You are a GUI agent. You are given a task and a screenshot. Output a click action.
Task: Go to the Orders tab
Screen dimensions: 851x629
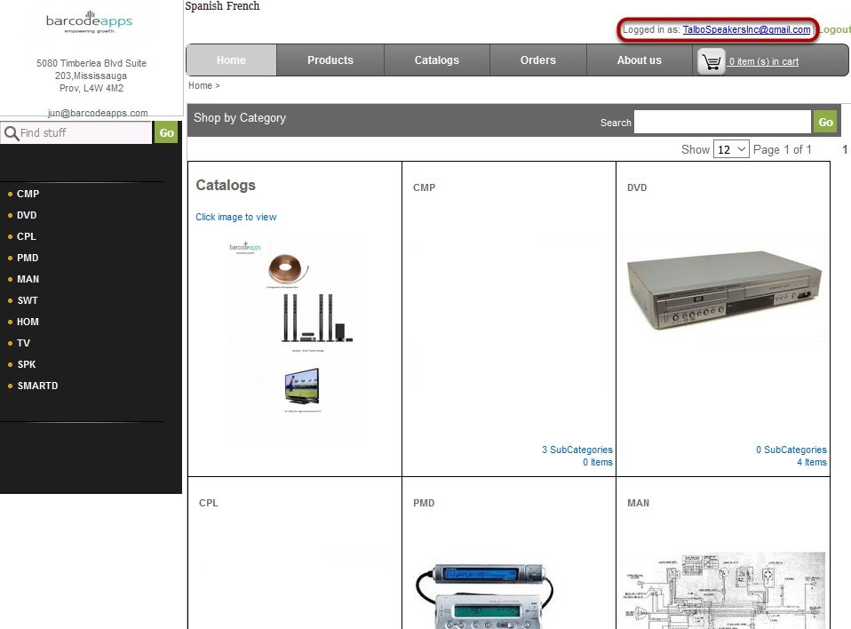point(537,60)
